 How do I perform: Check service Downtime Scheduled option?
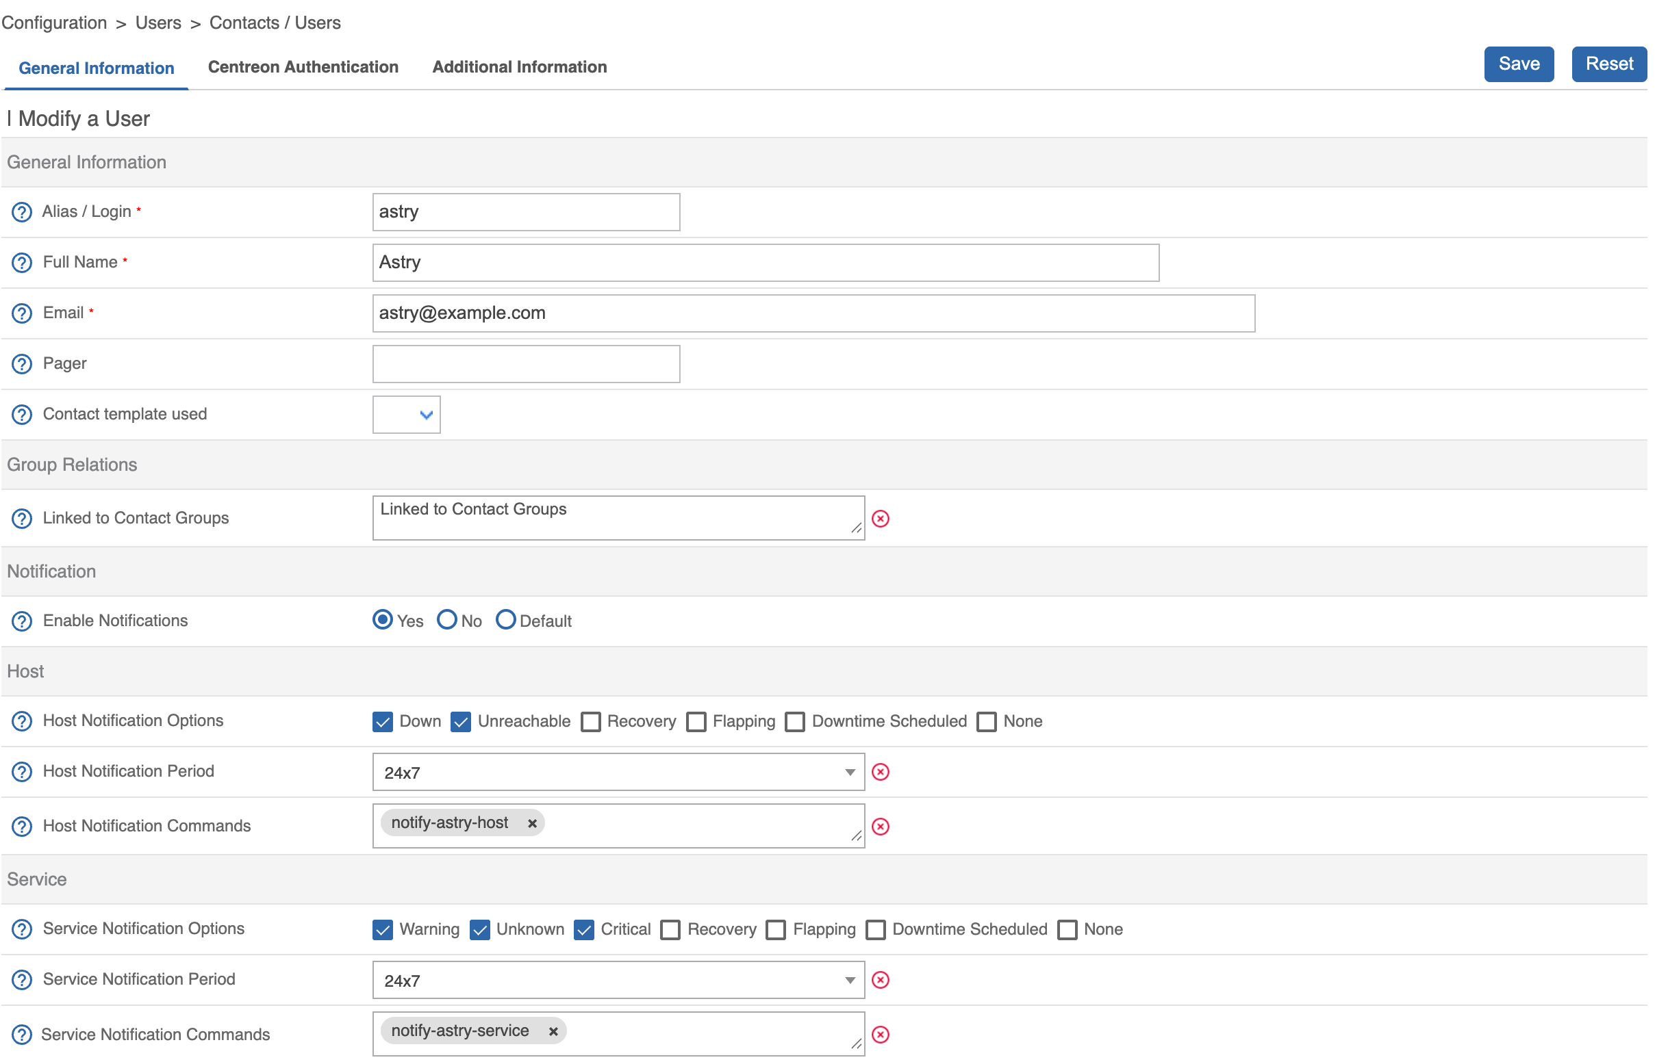pyautogui.click(x=875, y=929)
